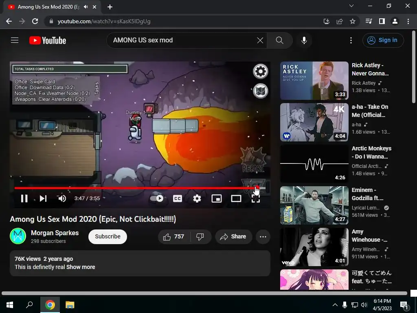Image resolution: width=417 pixels, height=313 pixels.
Task: Open Rick Astley Never Gonna thumbnail
Action: coord(314,81)
